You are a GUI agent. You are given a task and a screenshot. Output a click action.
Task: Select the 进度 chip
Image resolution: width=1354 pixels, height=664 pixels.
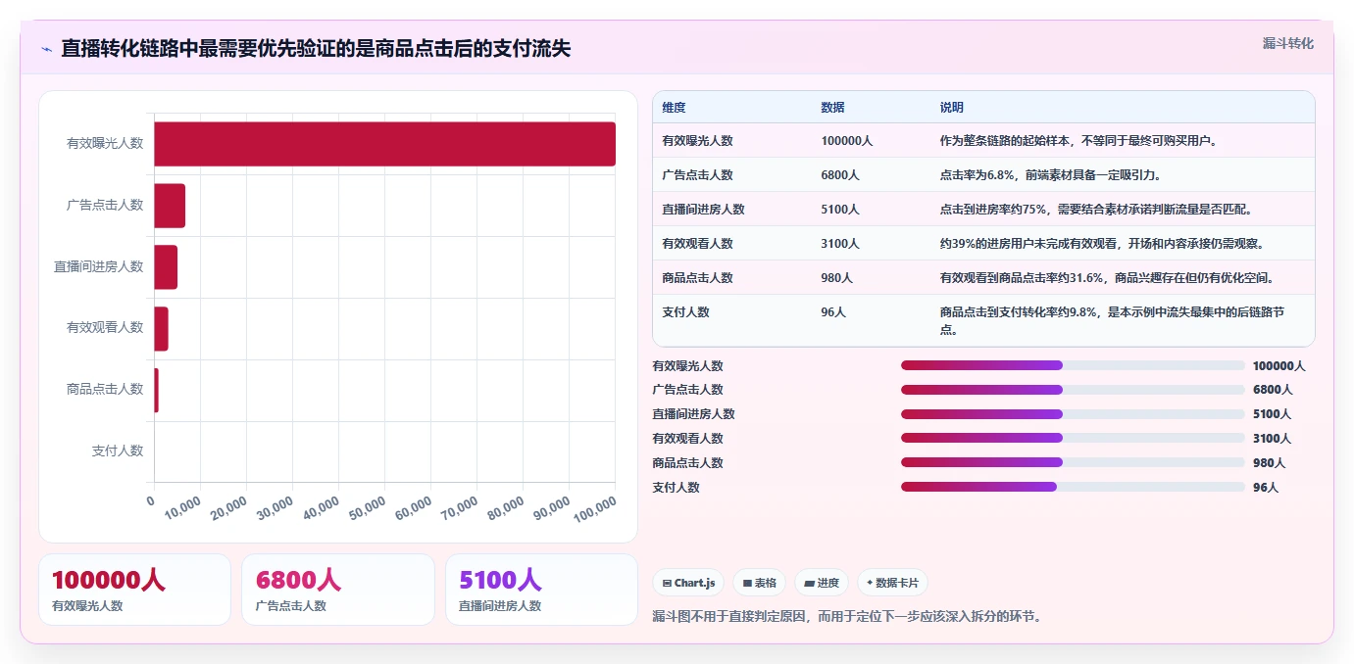tap(822, 583)
